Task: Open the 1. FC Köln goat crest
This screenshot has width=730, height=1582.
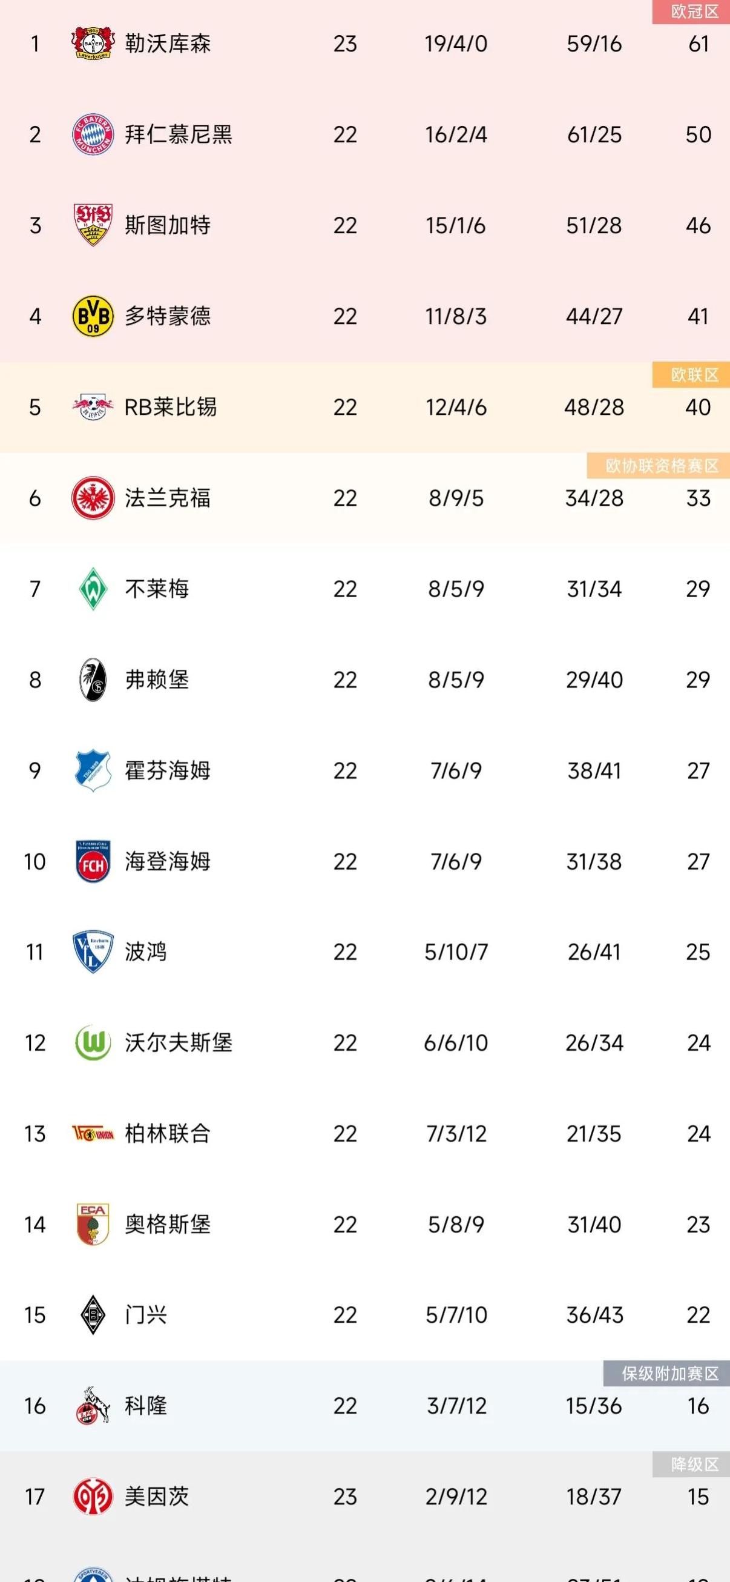Action: [x=93, y=1406]
